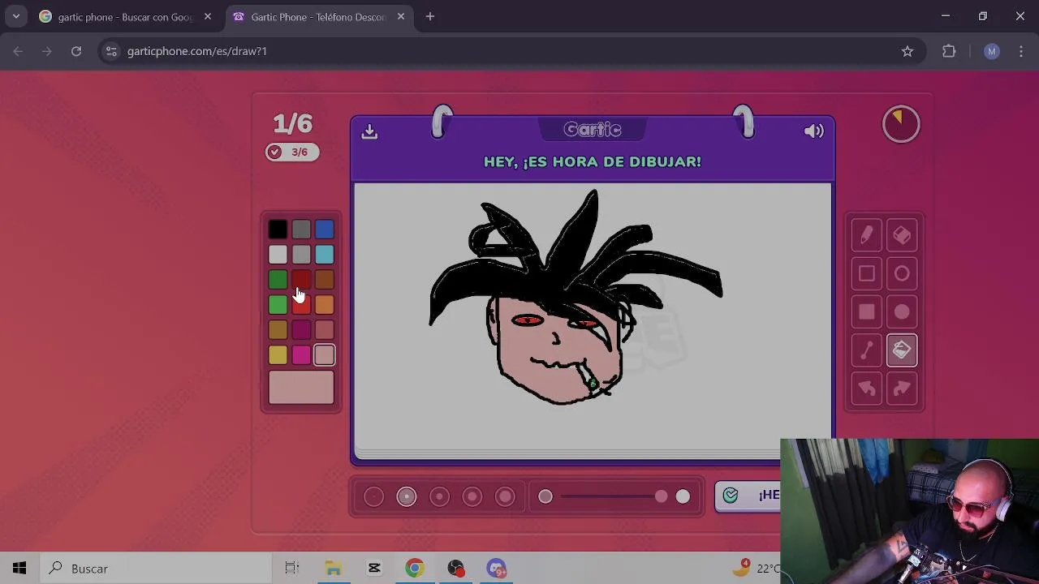Open File Explorer from the taskbar

point(334,569)
